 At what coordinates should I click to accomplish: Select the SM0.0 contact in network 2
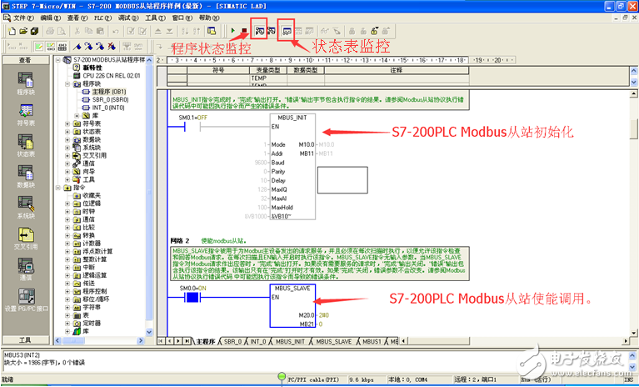click(x=192, y=297)
